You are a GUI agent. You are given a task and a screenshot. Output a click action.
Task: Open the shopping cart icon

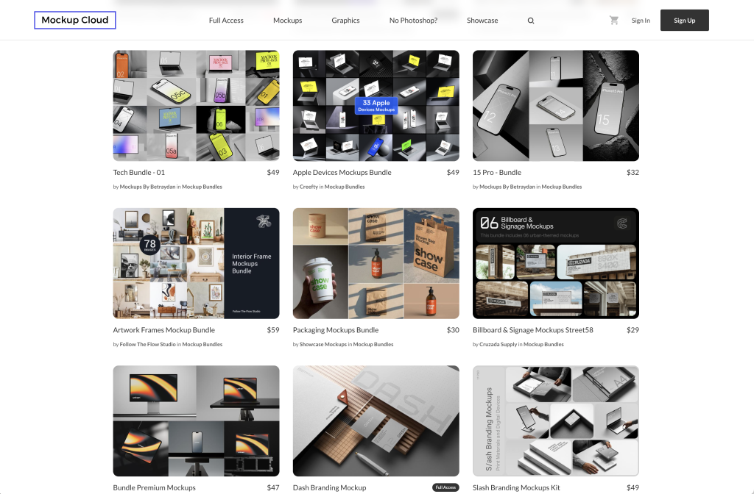[x=614, y=21]
